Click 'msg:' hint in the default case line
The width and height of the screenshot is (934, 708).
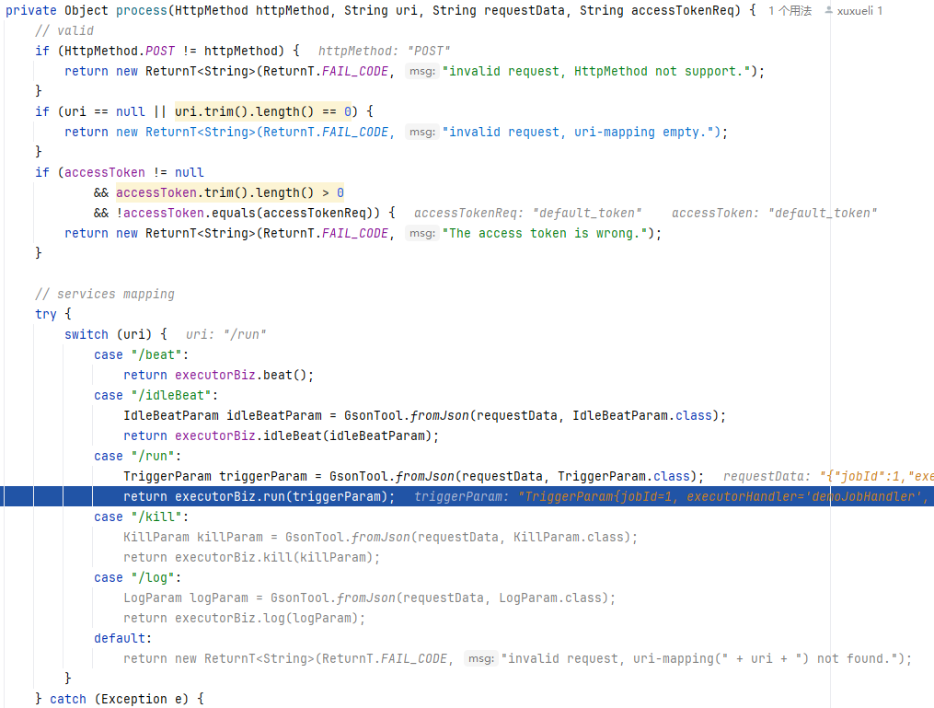pyautogui.click(x=480, y=658)
